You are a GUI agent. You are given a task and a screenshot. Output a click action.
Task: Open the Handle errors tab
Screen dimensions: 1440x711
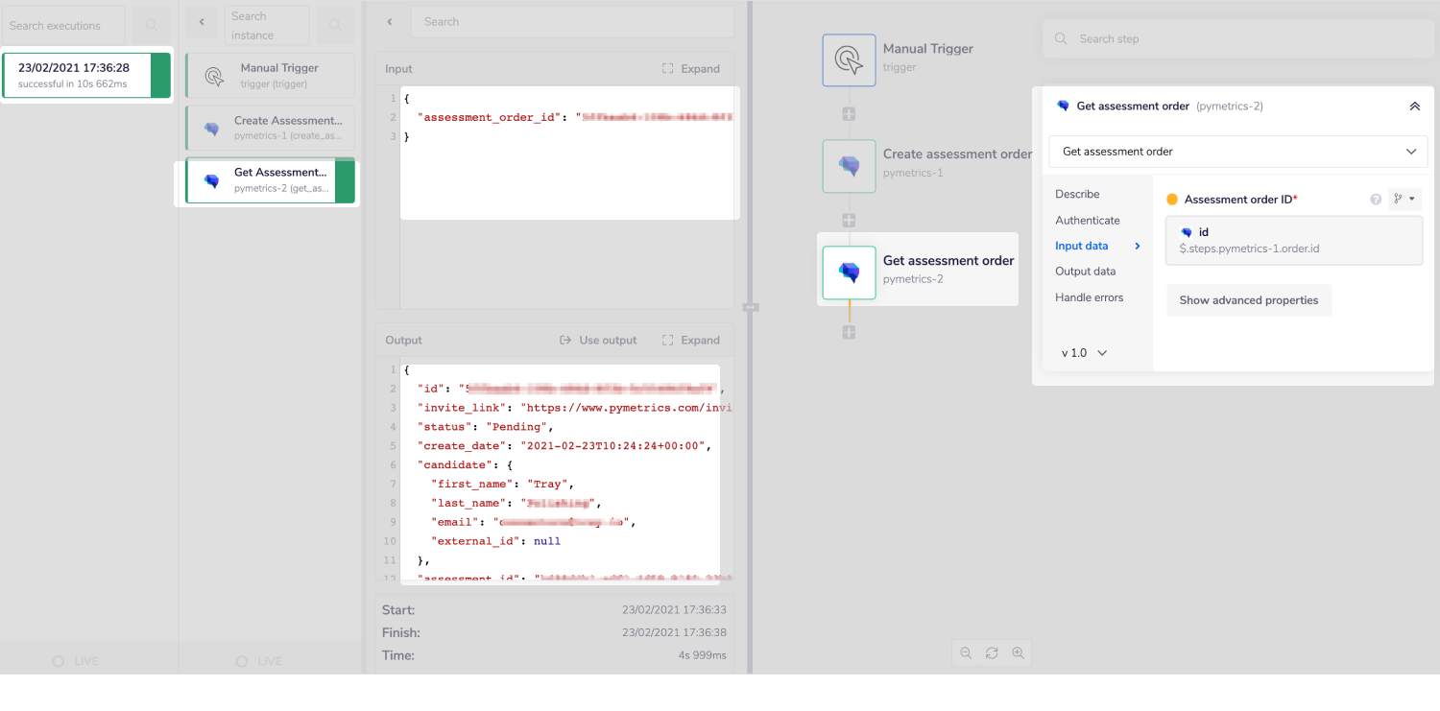pos(1089,297)
